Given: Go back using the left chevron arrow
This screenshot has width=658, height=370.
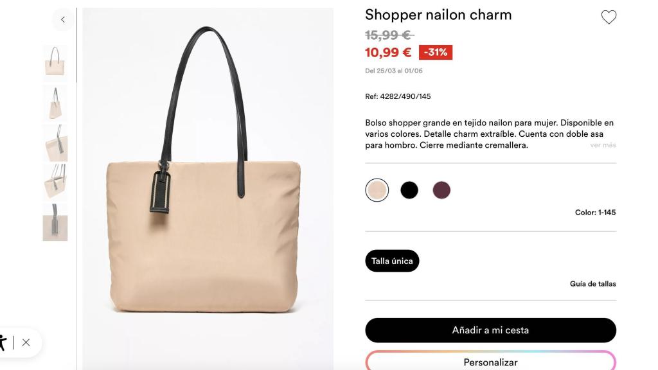Looking at the screenshot, I should coord(62,19).
